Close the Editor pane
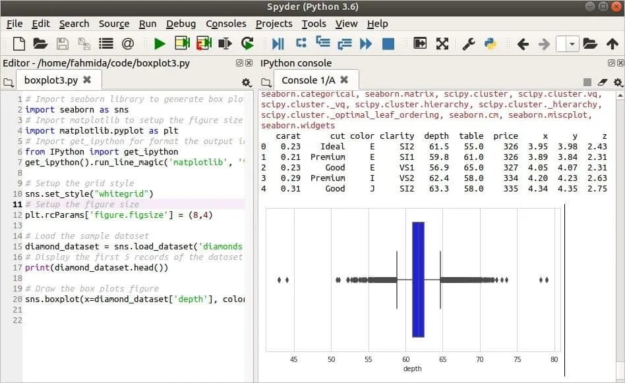This screenshot has height=383, width=625. pyautogui.click(x=249, y=63)
